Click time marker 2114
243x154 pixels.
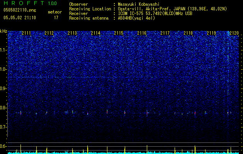(95, 33)
